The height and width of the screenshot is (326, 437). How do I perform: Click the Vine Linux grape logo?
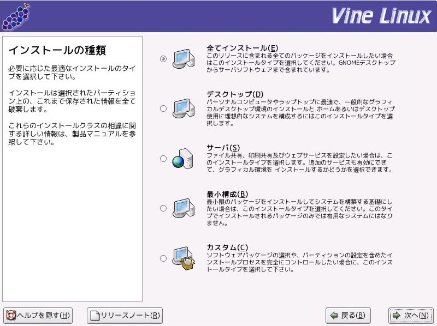point(16,17)
